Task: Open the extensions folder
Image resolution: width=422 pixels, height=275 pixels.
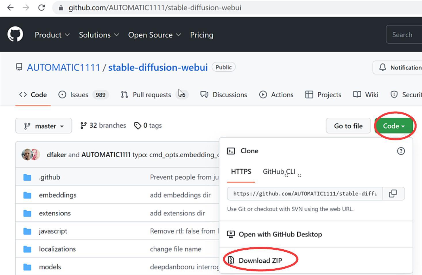Action: (55, 213)
